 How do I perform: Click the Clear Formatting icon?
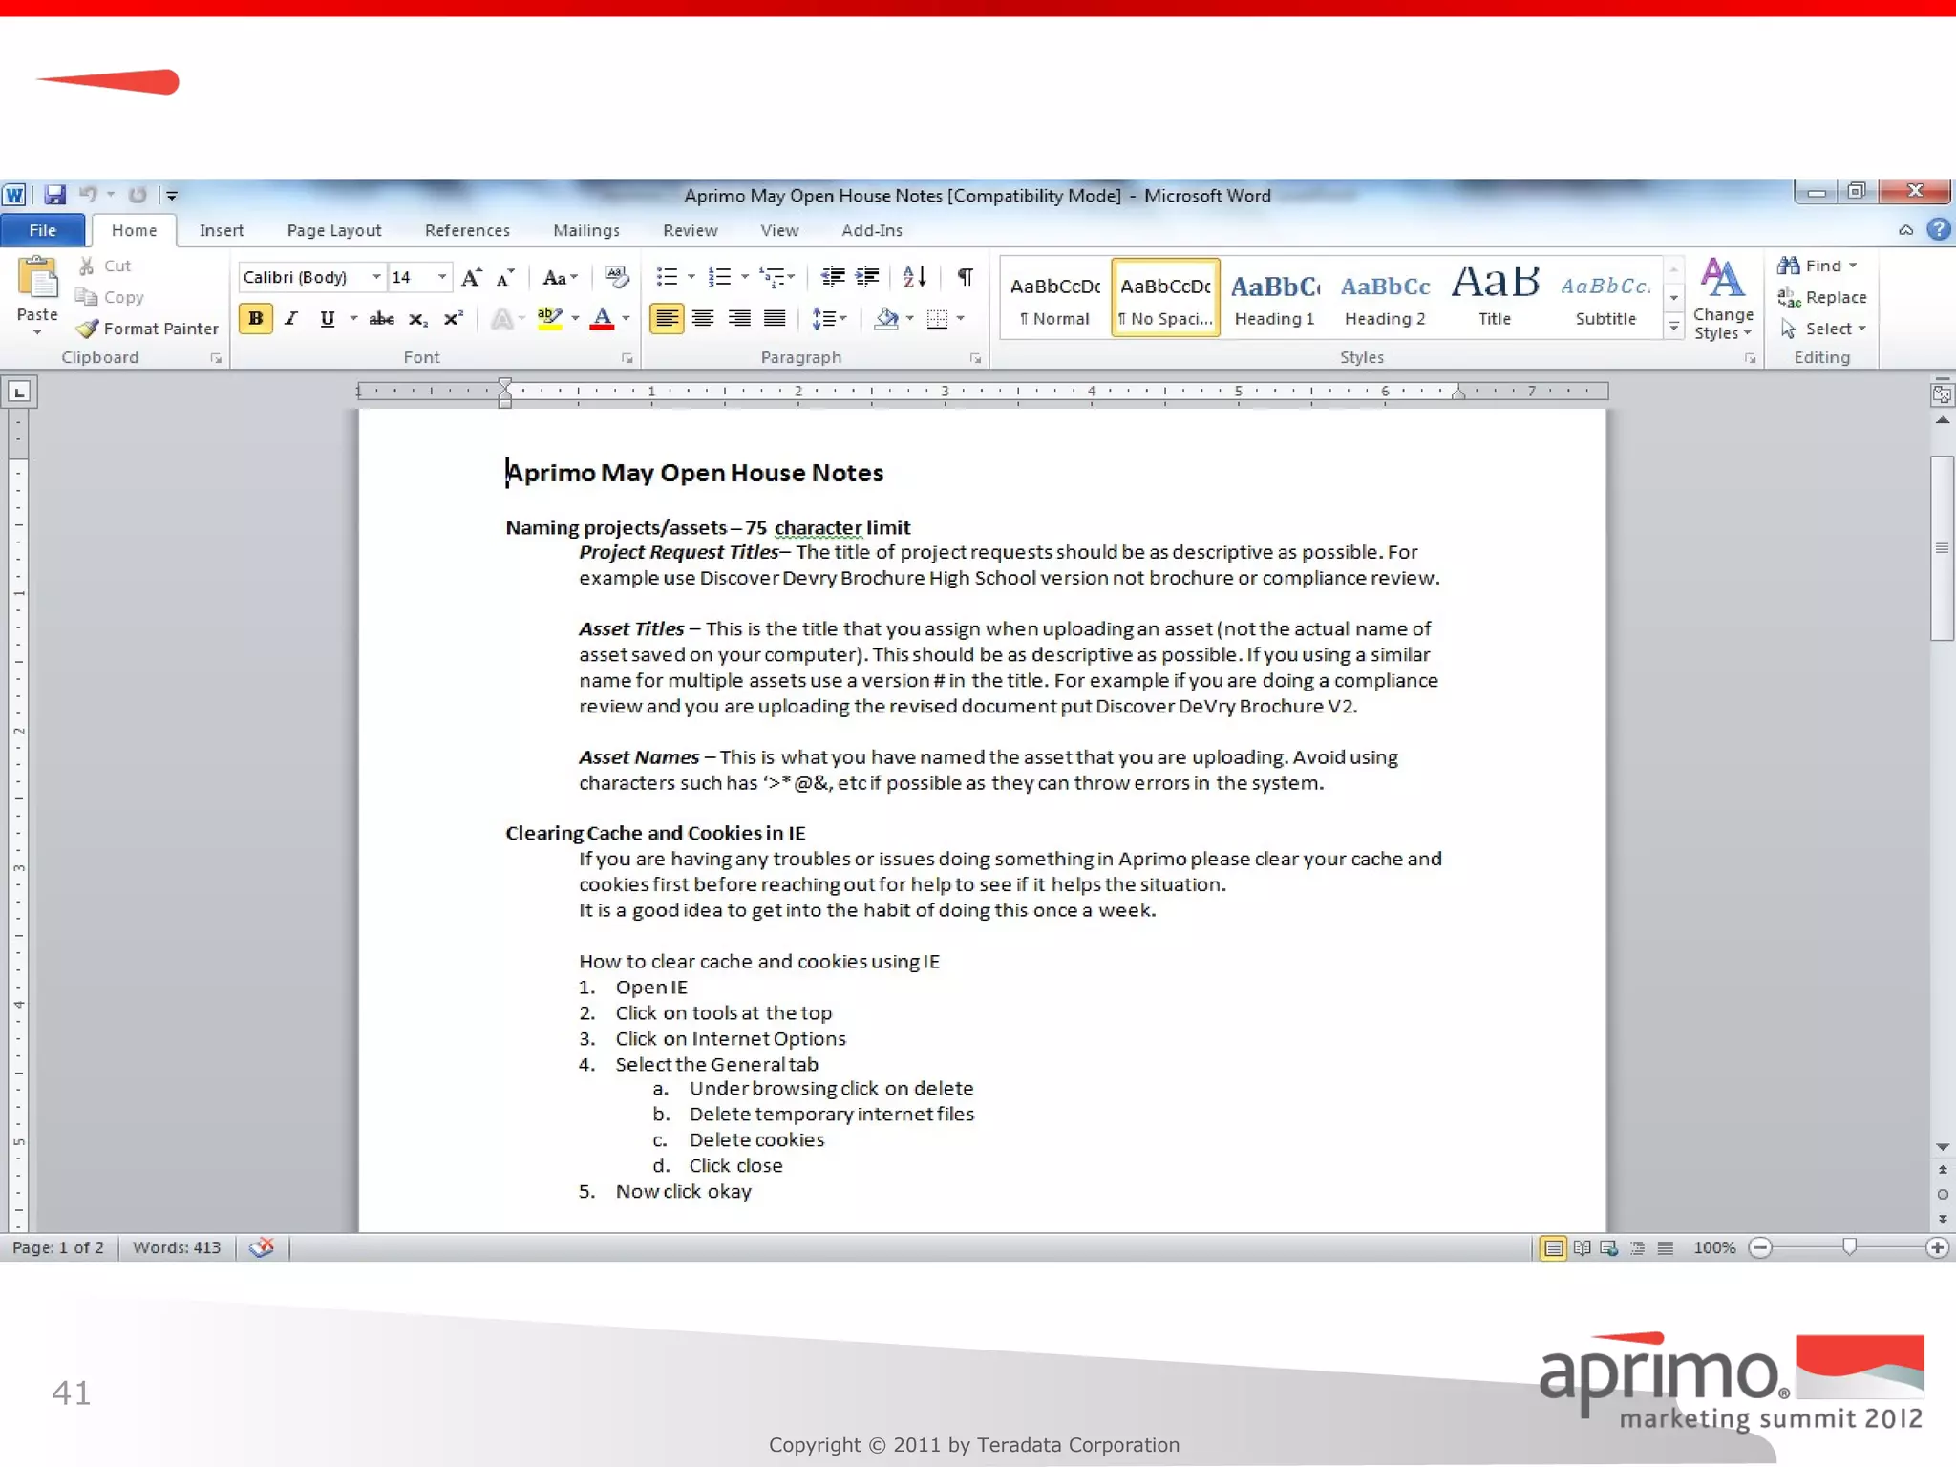tap(617, 277)
